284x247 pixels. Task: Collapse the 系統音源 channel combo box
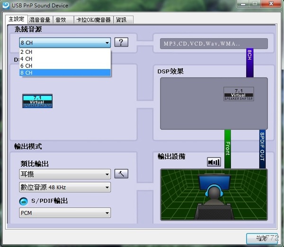coord(65,43)
